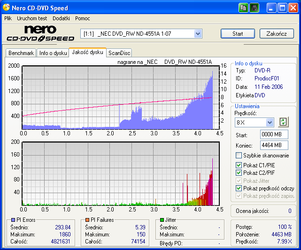
Task: Expand the 8X speed dropdown
Action: (x=270, y=122)
